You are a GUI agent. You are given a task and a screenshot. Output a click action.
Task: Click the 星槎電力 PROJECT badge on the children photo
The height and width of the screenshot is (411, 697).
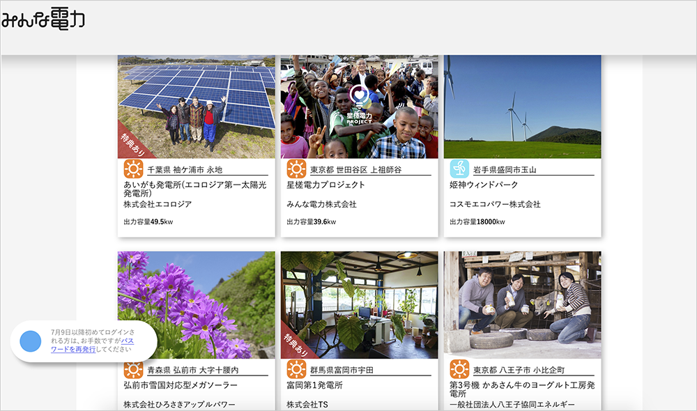point(359,105)
